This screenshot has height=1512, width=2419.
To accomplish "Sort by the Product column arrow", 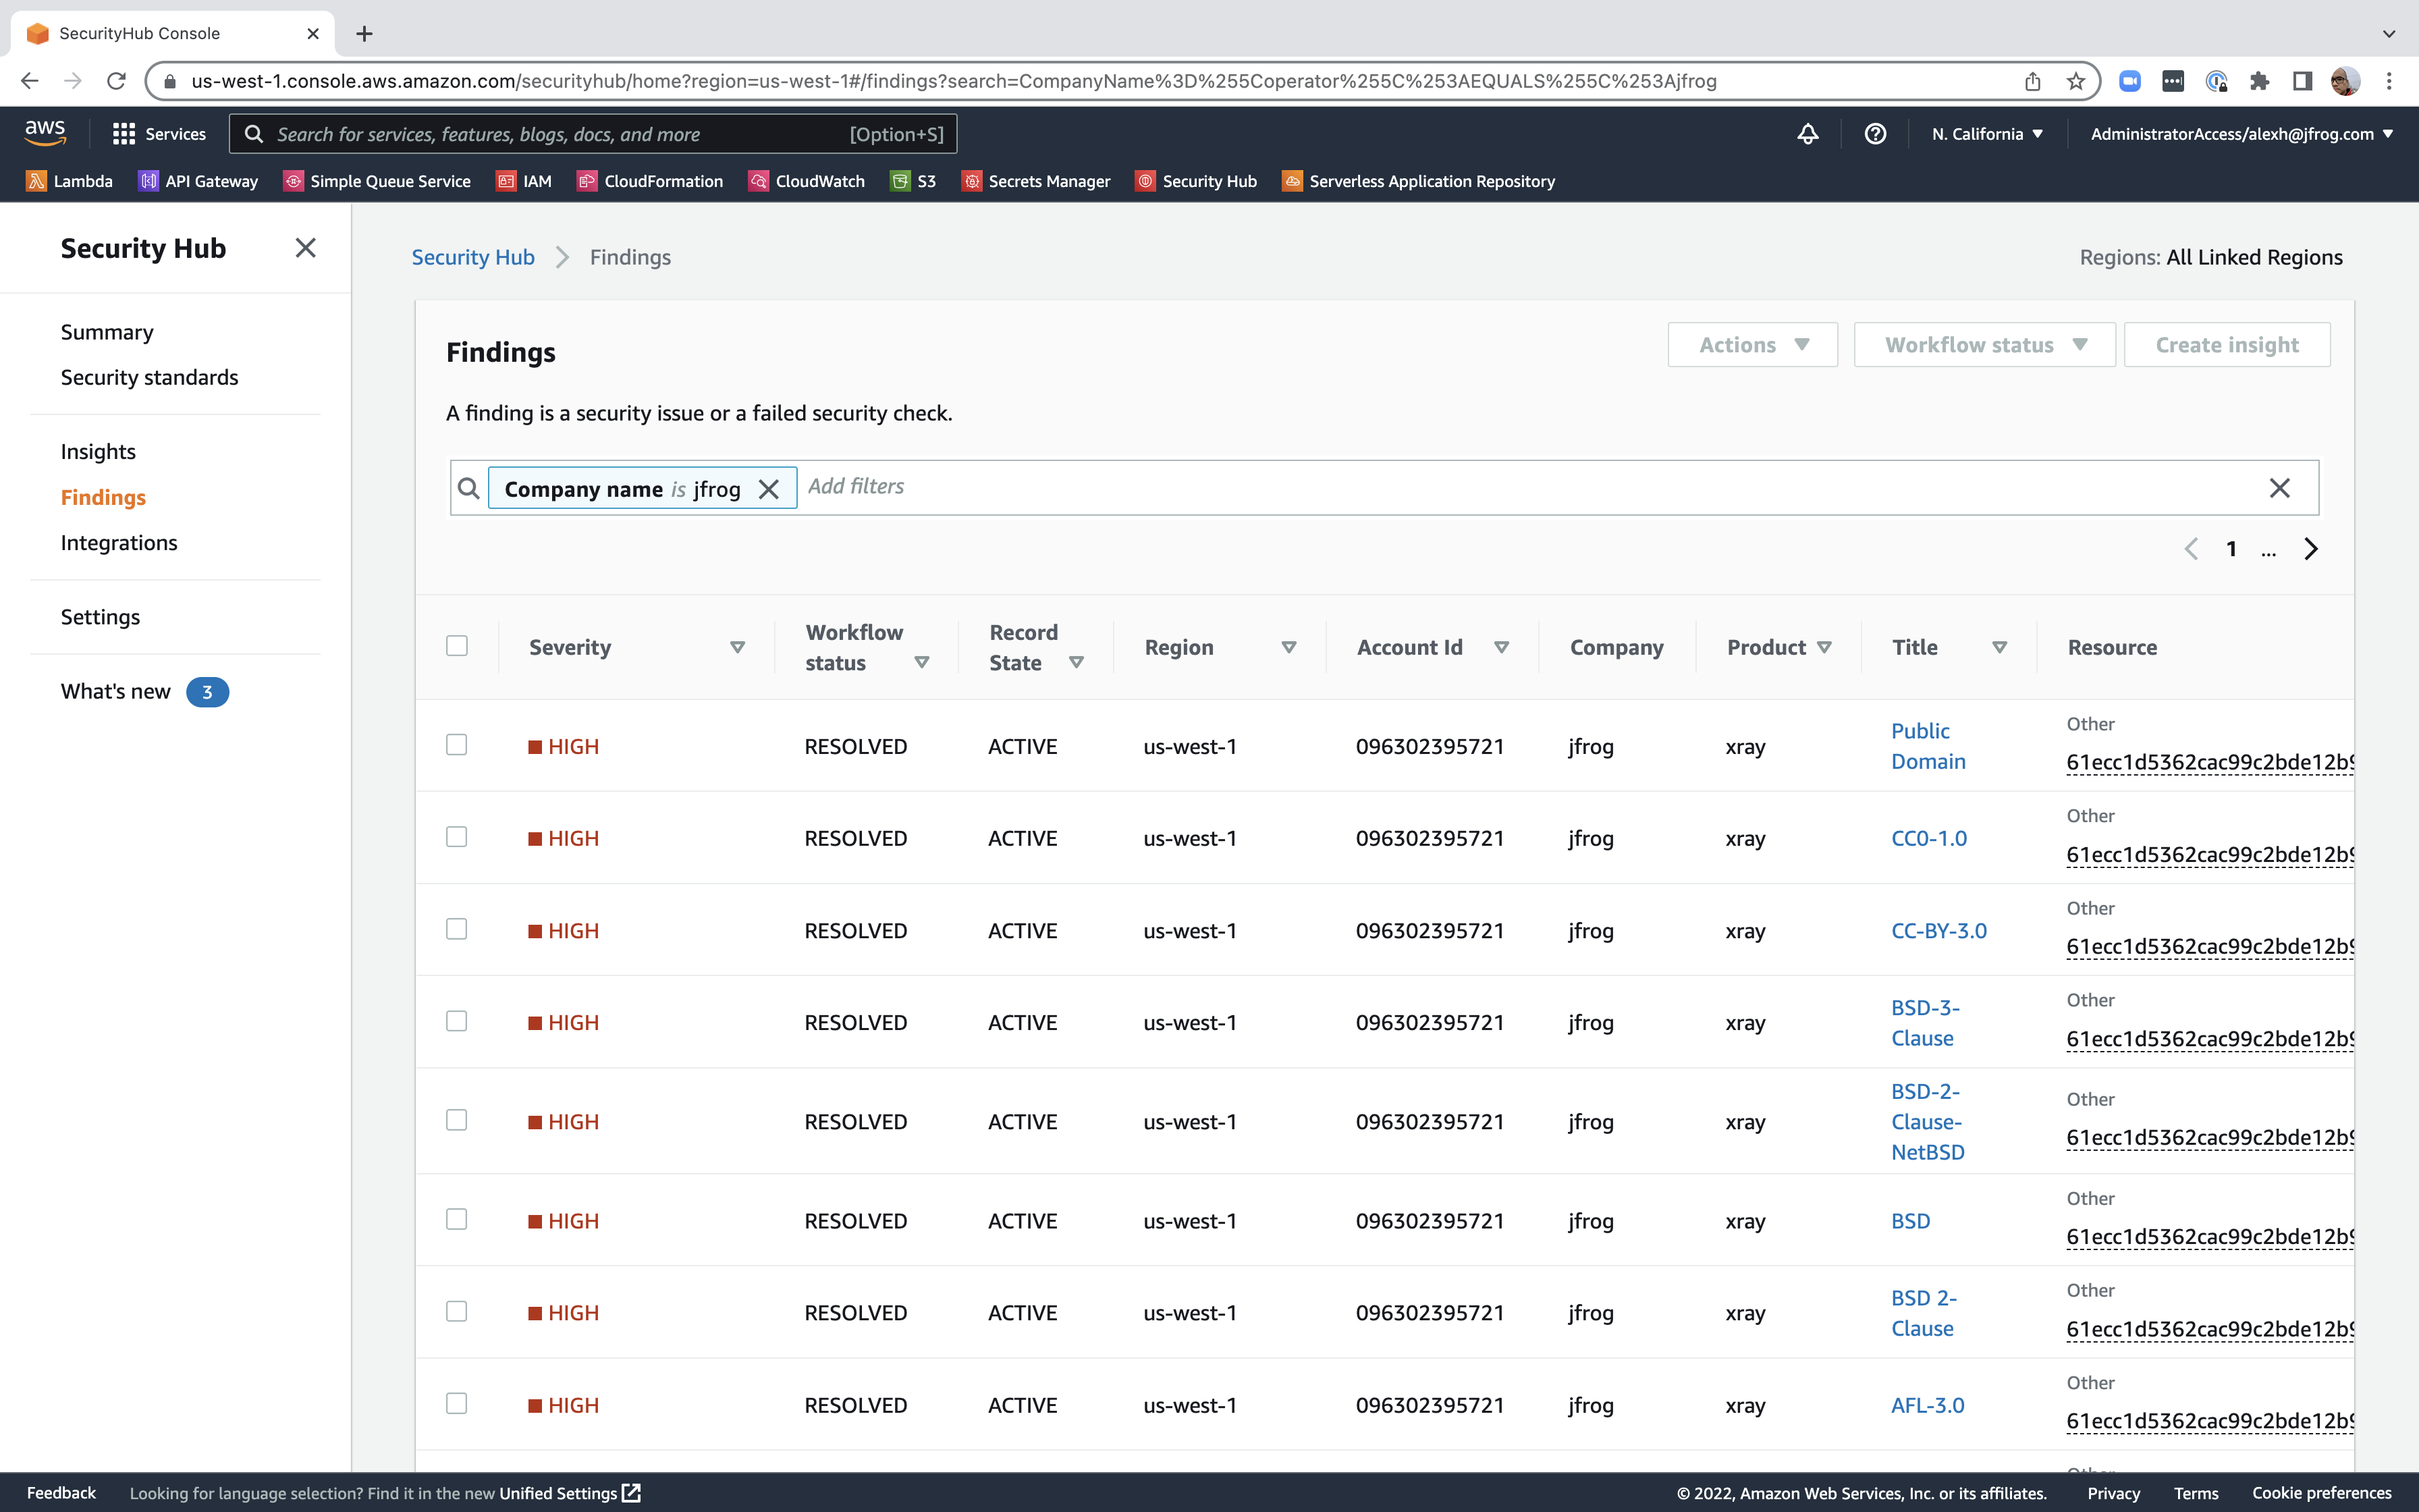I will 1824,648.
